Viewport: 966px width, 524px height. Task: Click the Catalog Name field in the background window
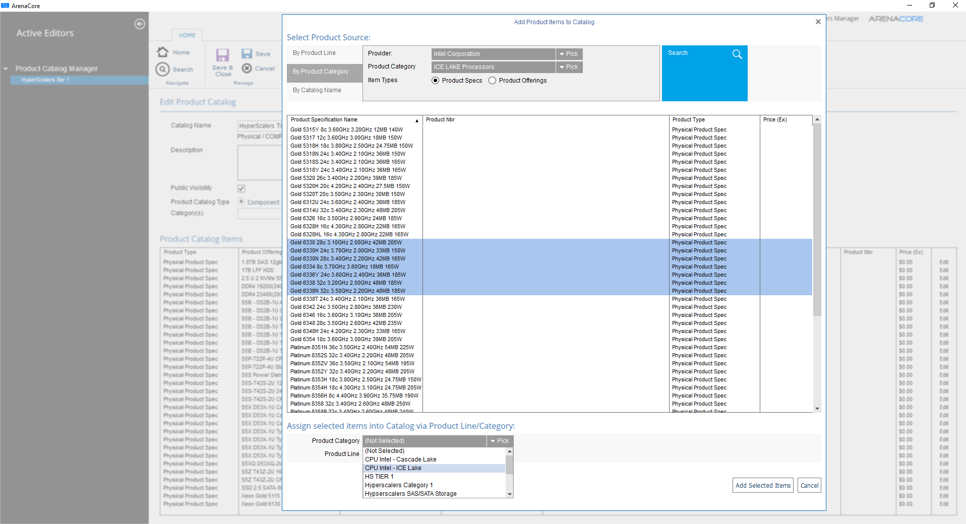(260, 126)
